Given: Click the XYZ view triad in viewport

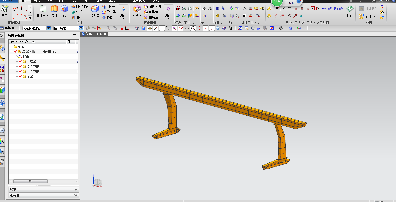Looking at the screenshot, I should click(x=97, y=182).
